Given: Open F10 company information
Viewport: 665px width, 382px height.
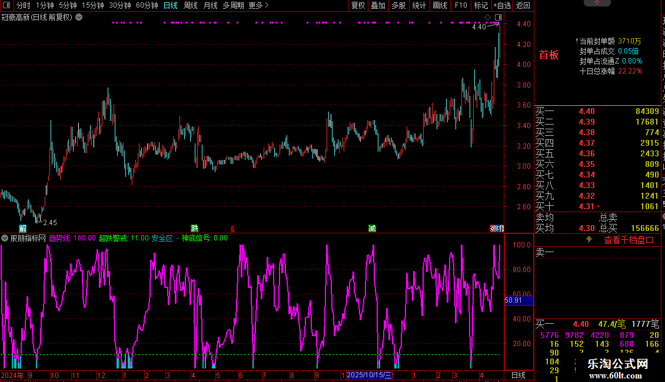Looking at the screenshot, I should coord(461,5).
